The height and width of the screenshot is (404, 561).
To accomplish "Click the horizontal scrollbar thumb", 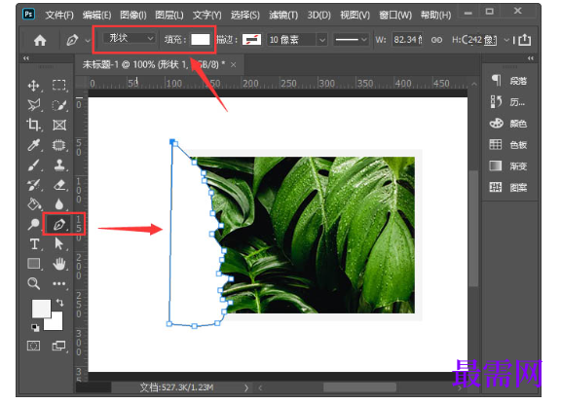I will tap(359, 387).
